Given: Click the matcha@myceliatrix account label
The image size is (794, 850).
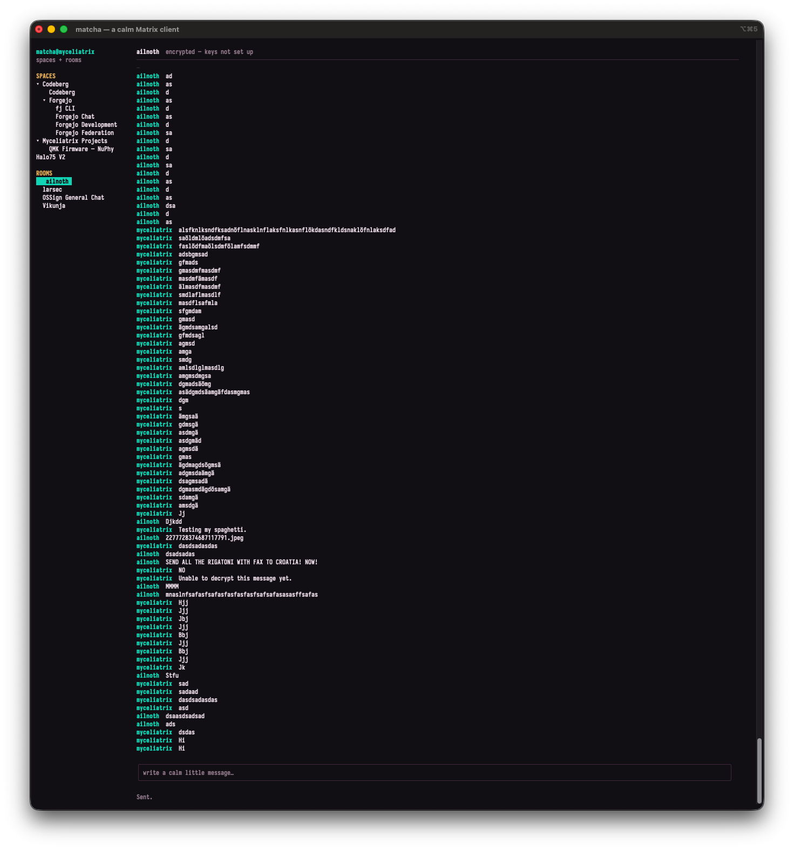Looking at the screenshot, I should click(65, 52).
